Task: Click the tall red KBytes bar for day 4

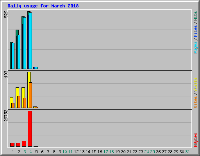Action: click(x=30, y=129)
